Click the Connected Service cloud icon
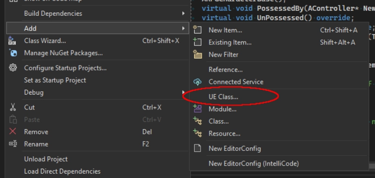Image resolution: width=375 pixels, height=178 pixels. (198, 82)
